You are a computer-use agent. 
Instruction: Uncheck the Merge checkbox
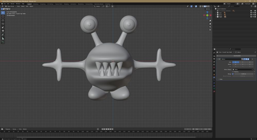(233, 74)
